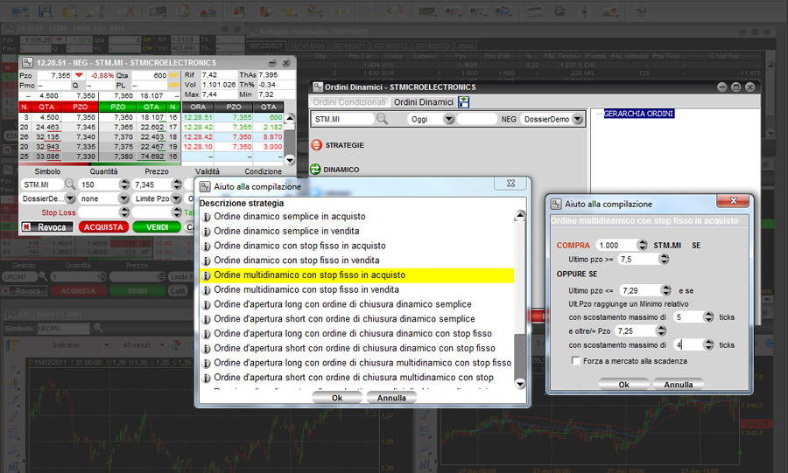Select Ordine dinamico con stop fisso in vendita
The height and width of the screenshot is (473, 788).
357,261
